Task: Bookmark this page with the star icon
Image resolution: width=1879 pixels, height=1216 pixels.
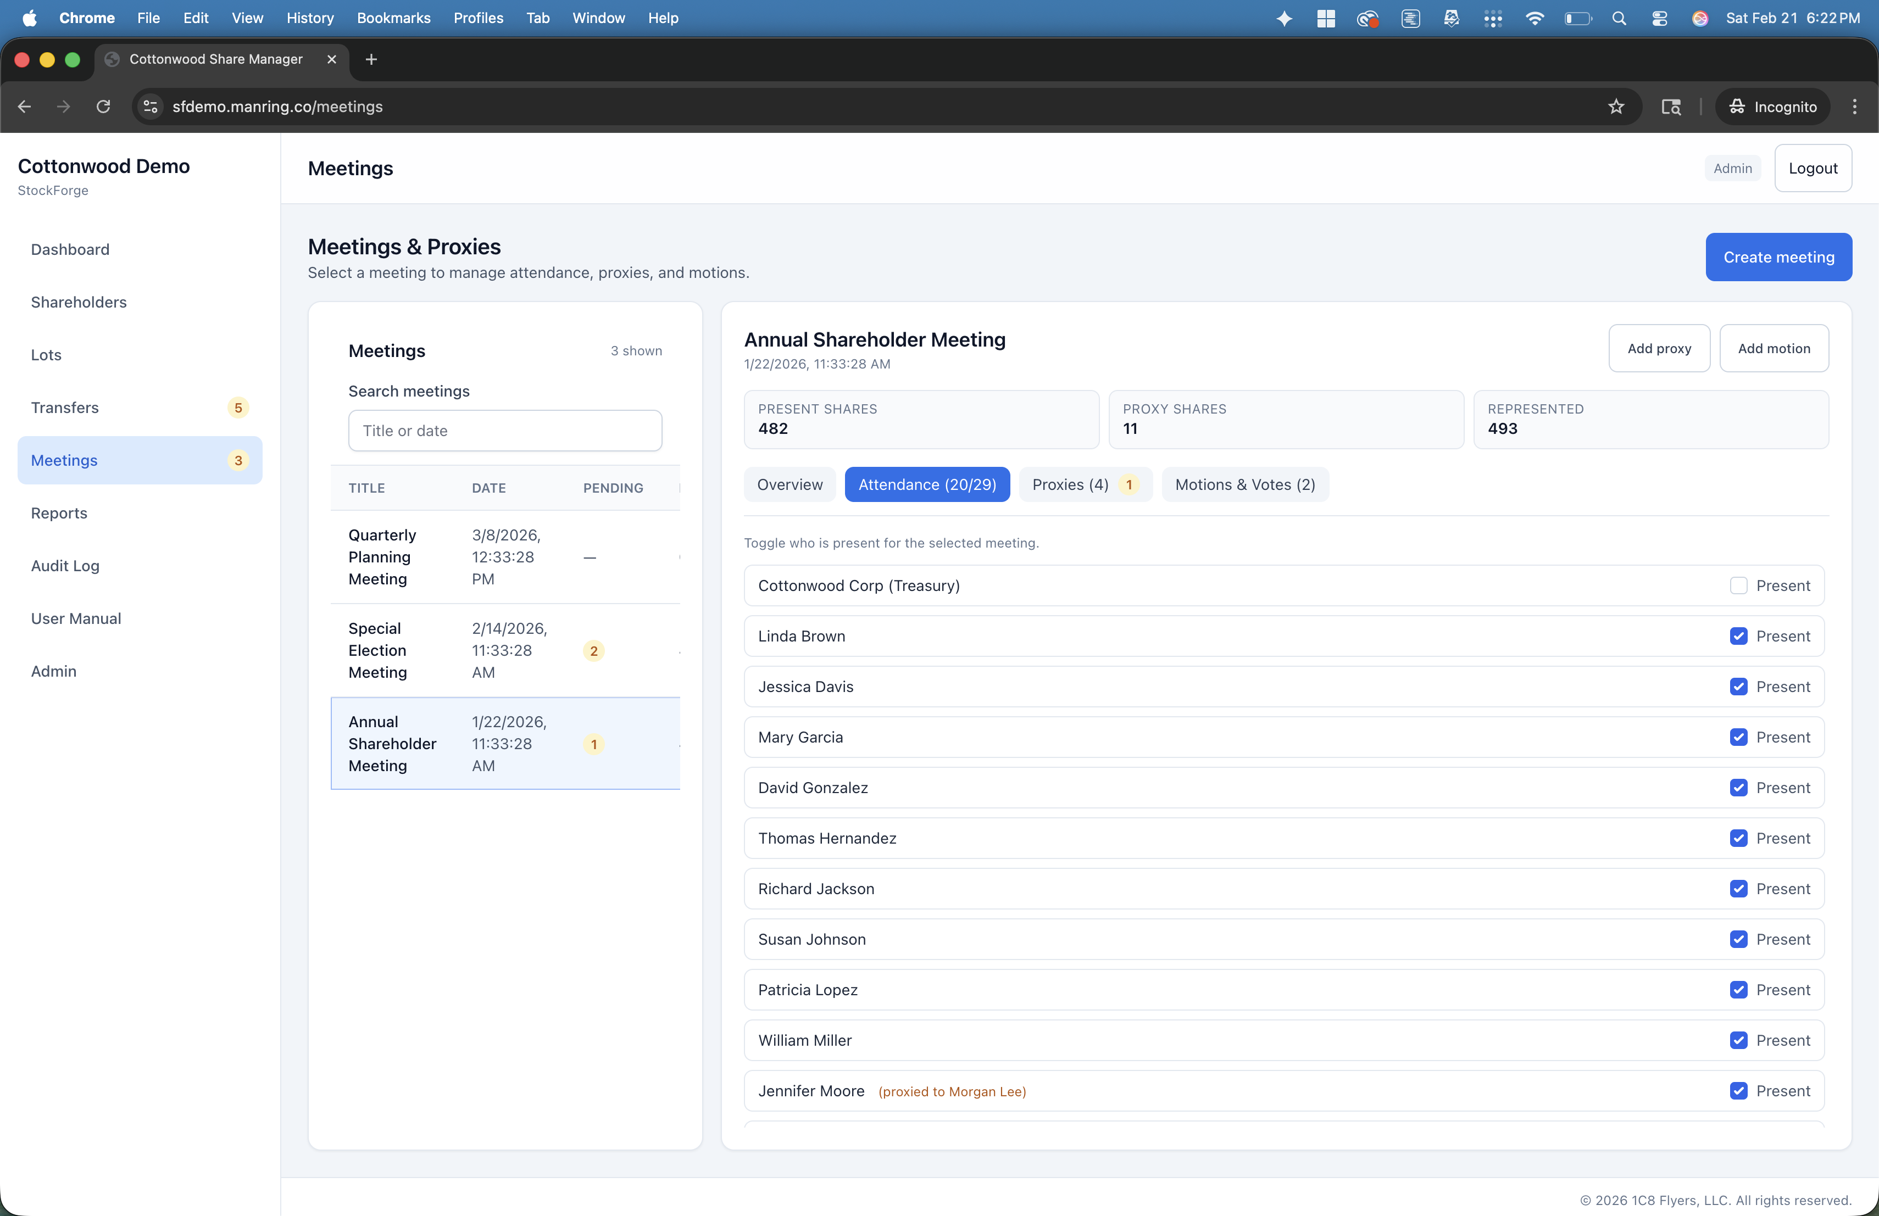Action: pos(1615,107)
